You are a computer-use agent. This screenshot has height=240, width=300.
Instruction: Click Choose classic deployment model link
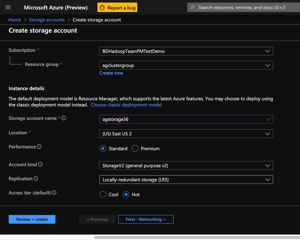click(x=126, y=105)
